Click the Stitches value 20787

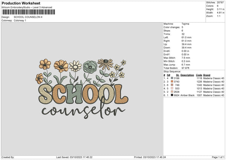coord(220,3)
